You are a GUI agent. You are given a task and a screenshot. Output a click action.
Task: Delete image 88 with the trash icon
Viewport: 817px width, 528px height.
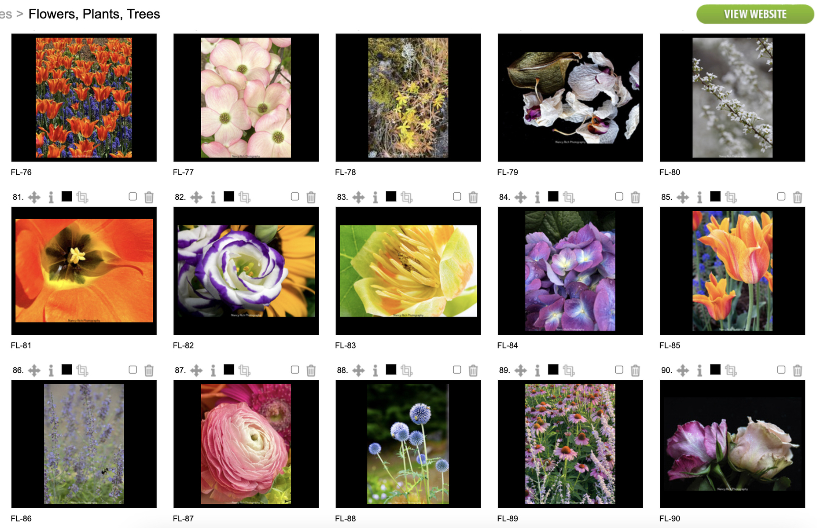pyautogui.click(x=473, y=370)
